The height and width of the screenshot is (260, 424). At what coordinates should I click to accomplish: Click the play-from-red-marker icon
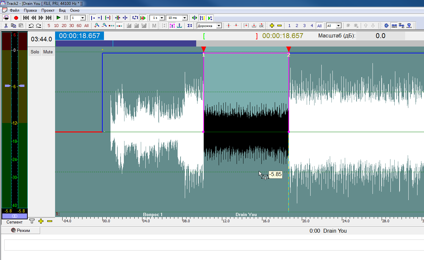pos(143,18)
